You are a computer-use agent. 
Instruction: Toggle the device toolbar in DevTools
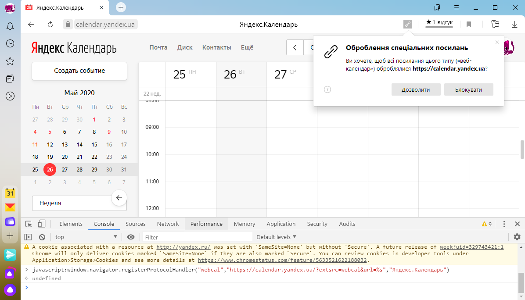42,224
